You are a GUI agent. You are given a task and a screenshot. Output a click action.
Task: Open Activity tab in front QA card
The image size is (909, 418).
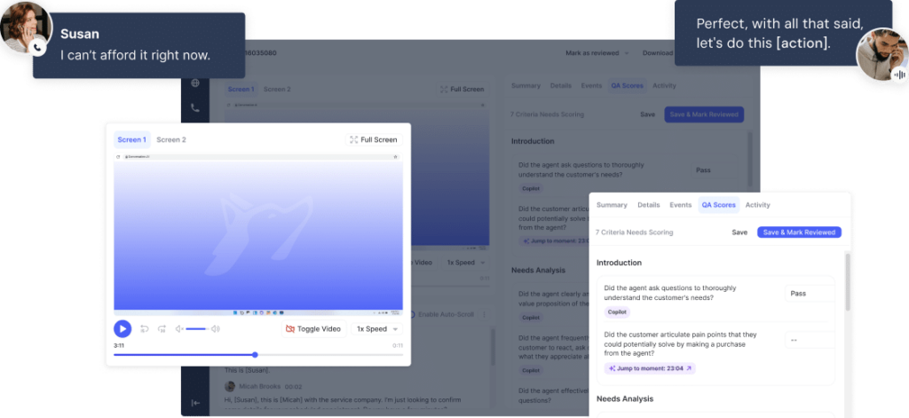[x=758, y=205]
